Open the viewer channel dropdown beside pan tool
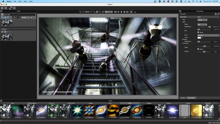 (x=109, y=12)
